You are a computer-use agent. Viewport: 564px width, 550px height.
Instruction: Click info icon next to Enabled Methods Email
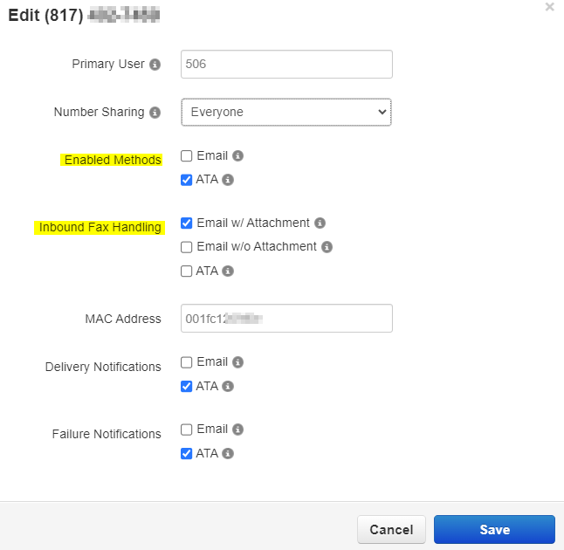pyautogui.click(x=238, y=156)
